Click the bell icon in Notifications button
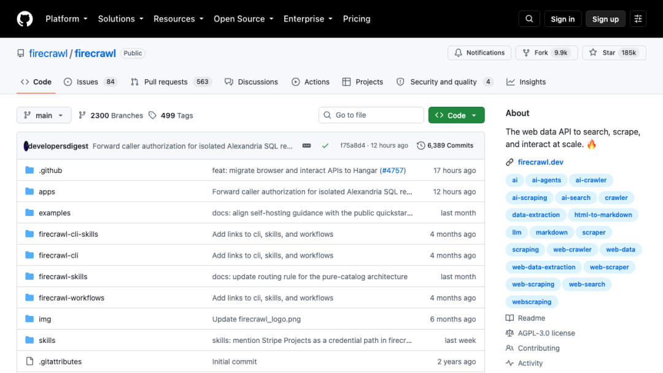Viewport: 663px width, 373px height. click(x=459, y=53)
